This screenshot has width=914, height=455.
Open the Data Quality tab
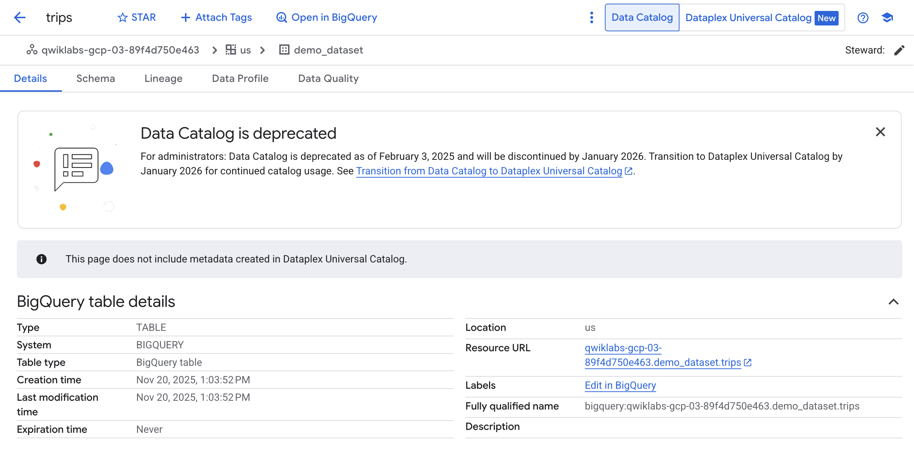(328, 79)
